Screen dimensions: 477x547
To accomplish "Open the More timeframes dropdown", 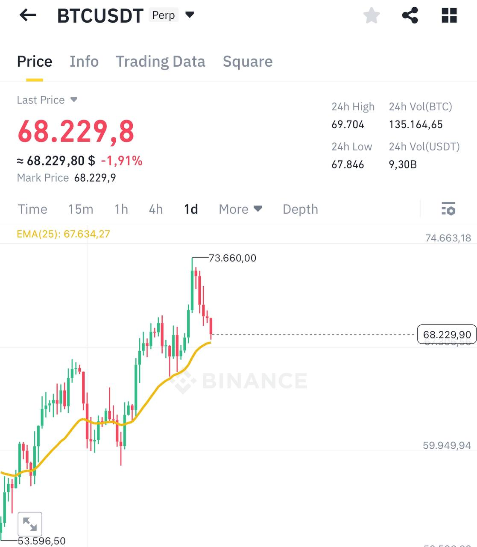I will coord(240,209).
